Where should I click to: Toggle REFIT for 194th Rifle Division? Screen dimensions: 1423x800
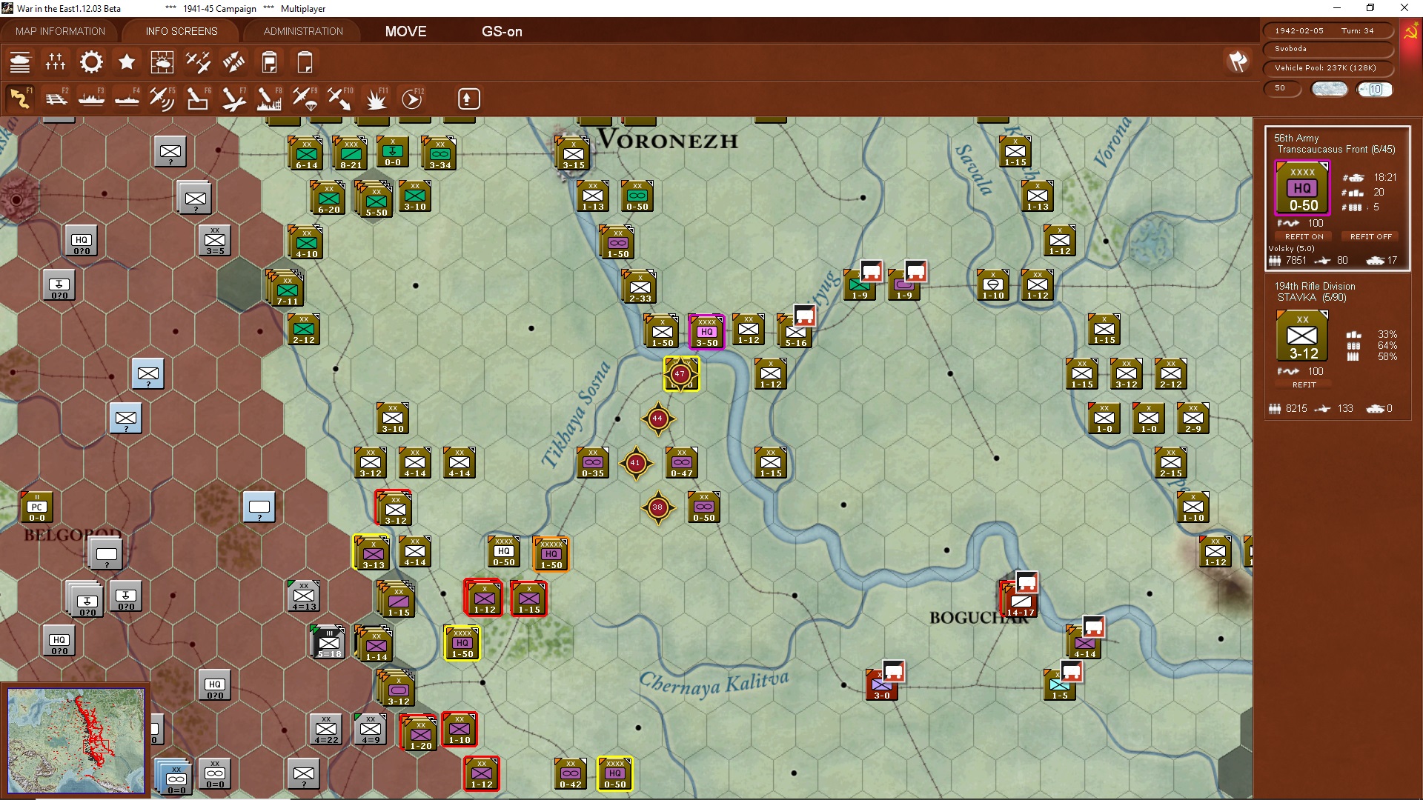click(1304, 385)
